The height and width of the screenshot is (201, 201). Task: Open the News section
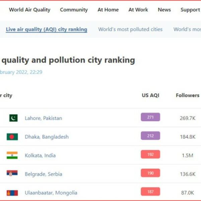pos(164,10)
